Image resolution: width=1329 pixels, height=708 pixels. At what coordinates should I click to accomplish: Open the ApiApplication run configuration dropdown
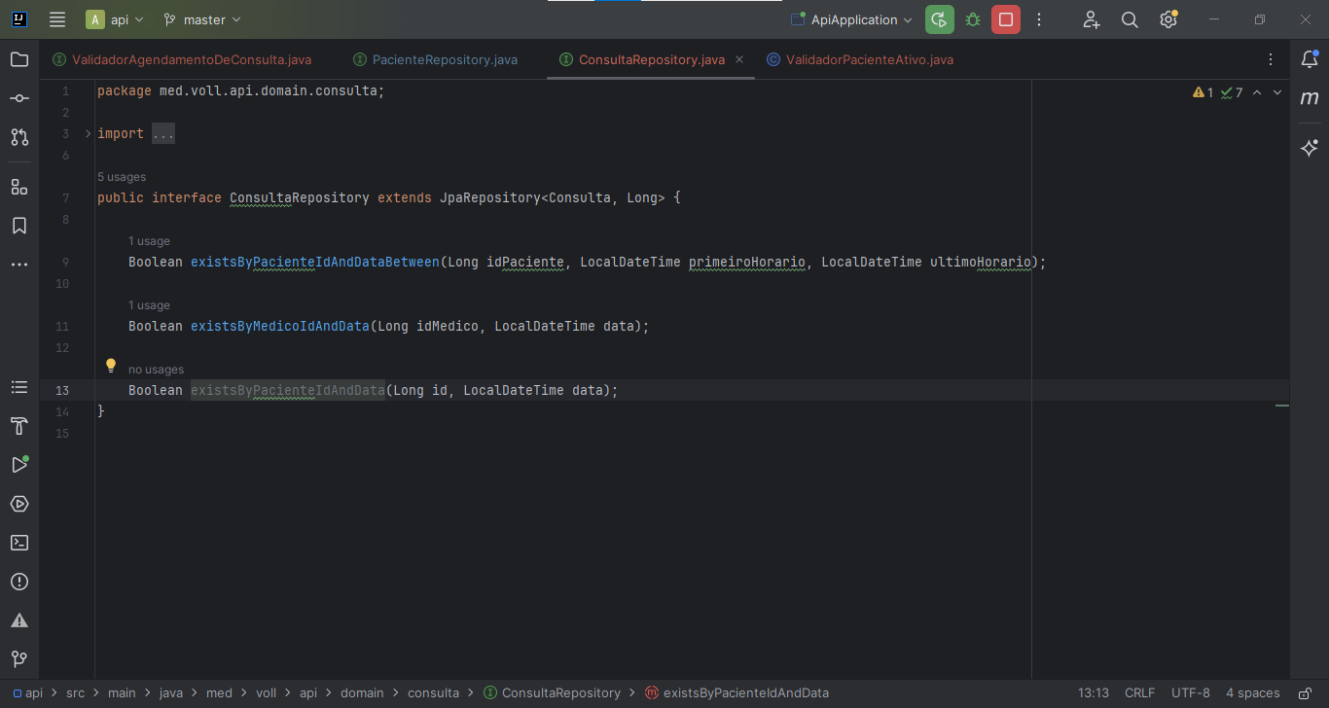click(x=851, y=19)
